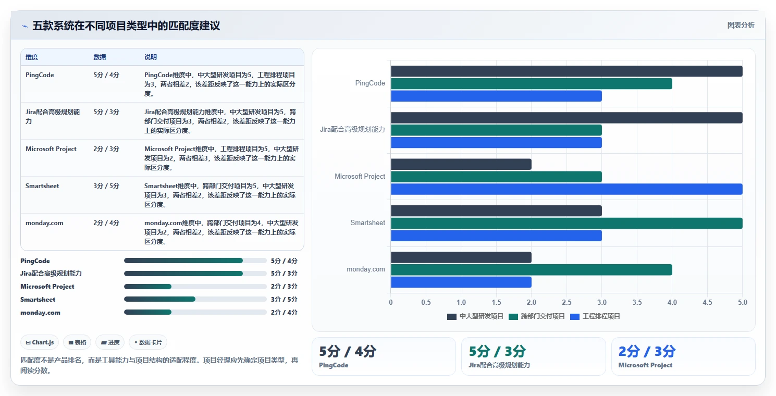Click the 数据 column header
The width and height of the screenshot is (776, 396).
pos(100,57)
